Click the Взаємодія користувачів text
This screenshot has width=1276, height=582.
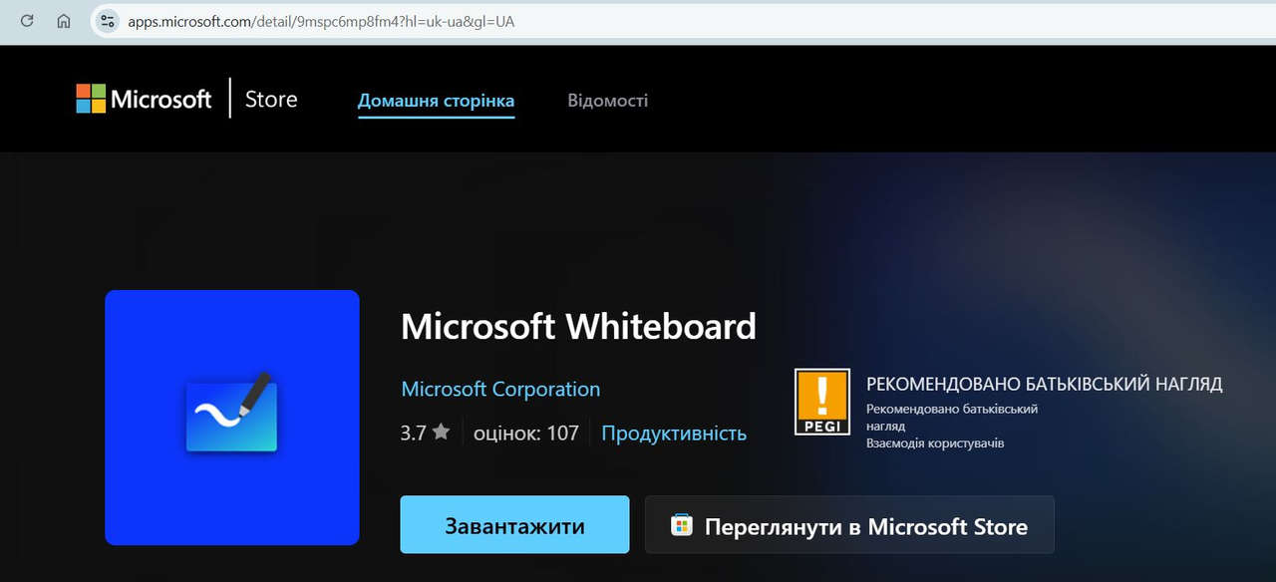point(935,443)
